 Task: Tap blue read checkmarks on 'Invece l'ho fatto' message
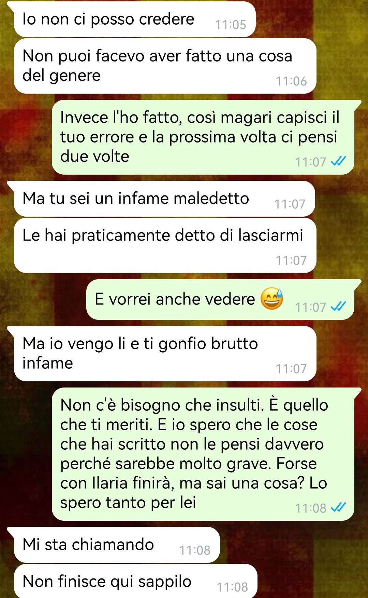tap(338, 161)
